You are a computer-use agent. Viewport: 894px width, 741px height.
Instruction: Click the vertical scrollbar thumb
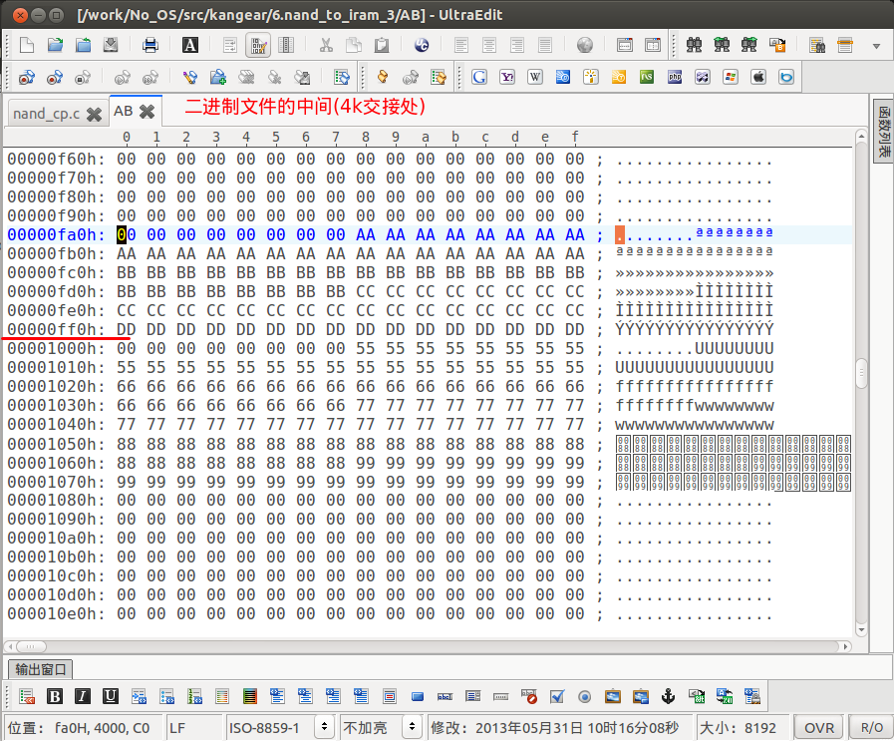[861, 373]
